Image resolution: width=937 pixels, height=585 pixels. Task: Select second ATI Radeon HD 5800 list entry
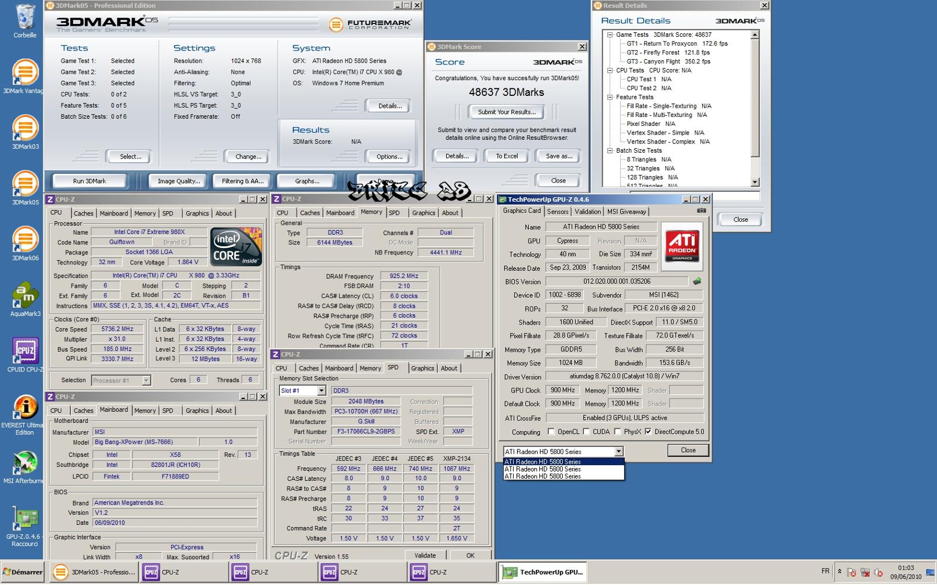(563, 469)
